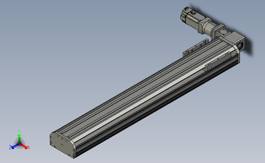
Task: Click the blue Z axis of the triad
Action: click(14, 146)
